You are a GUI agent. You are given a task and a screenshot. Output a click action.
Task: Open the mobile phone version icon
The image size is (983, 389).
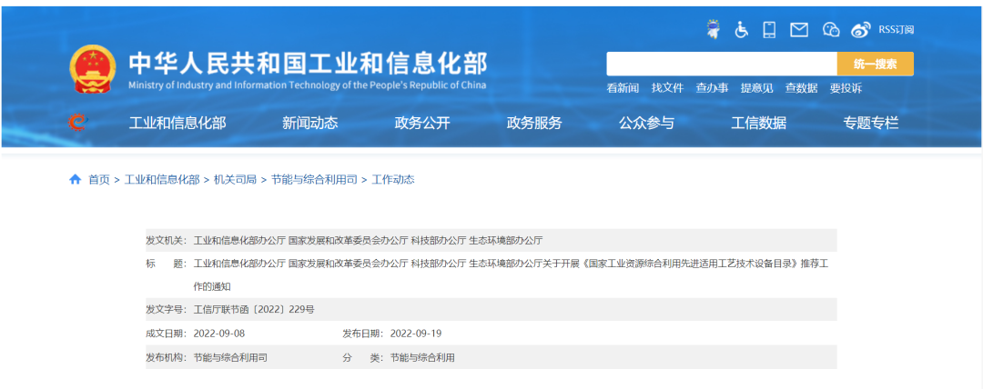tap(769, 29)
